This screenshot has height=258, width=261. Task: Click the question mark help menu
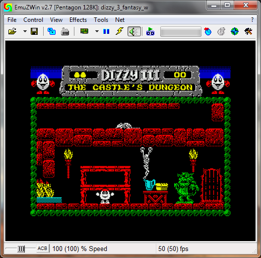[253, 20]
